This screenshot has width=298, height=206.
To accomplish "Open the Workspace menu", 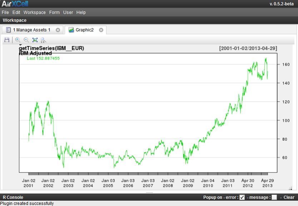I will click(x=35, y=12).
